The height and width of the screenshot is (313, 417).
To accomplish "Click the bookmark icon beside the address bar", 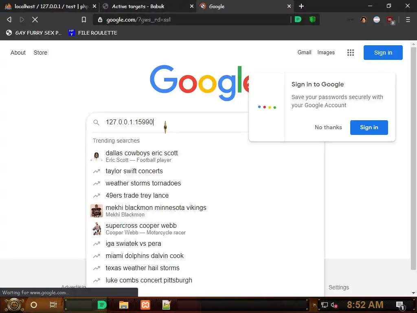I will [84, 20].
